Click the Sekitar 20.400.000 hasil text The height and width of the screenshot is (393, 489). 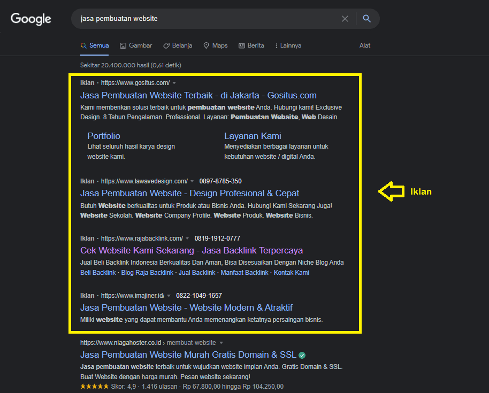coord(131,65)
